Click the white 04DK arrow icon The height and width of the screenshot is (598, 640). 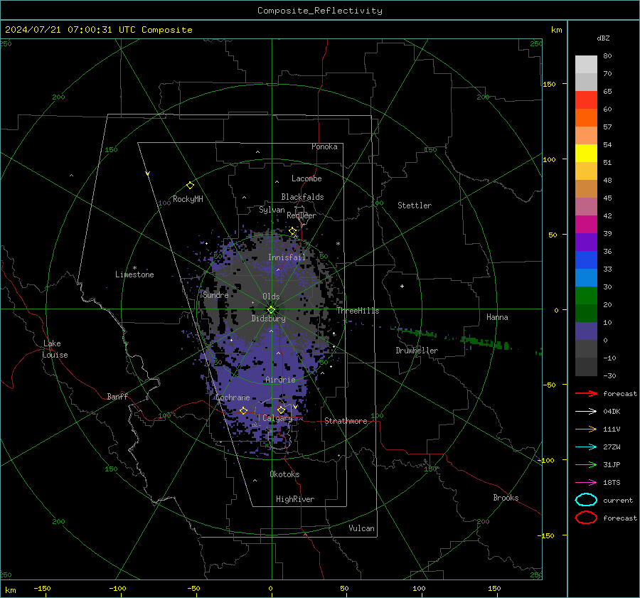[586, 412]
